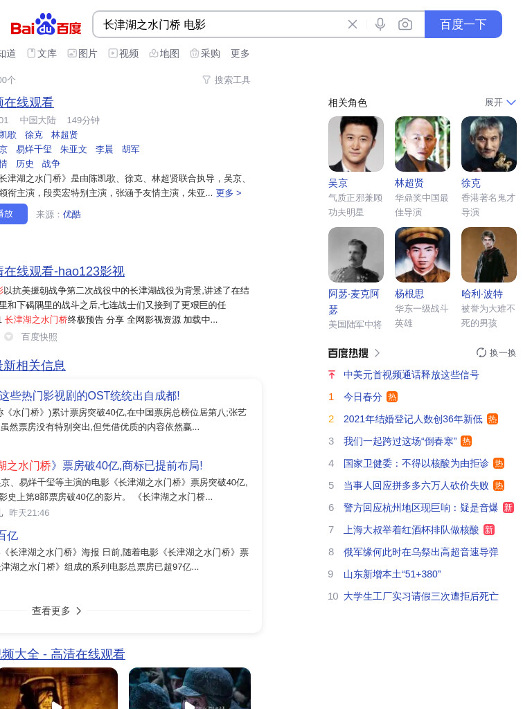Click the blue 播放 play button
The image size is (532, 709).
point(12,214)
